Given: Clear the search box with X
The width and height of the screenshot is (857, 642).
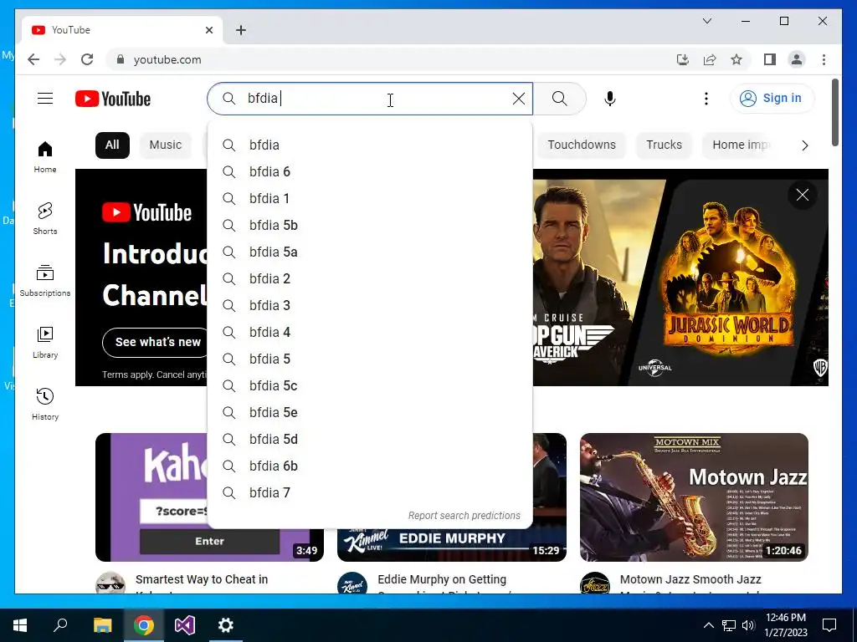Looking at the screenshot, I should pos(519,99).
